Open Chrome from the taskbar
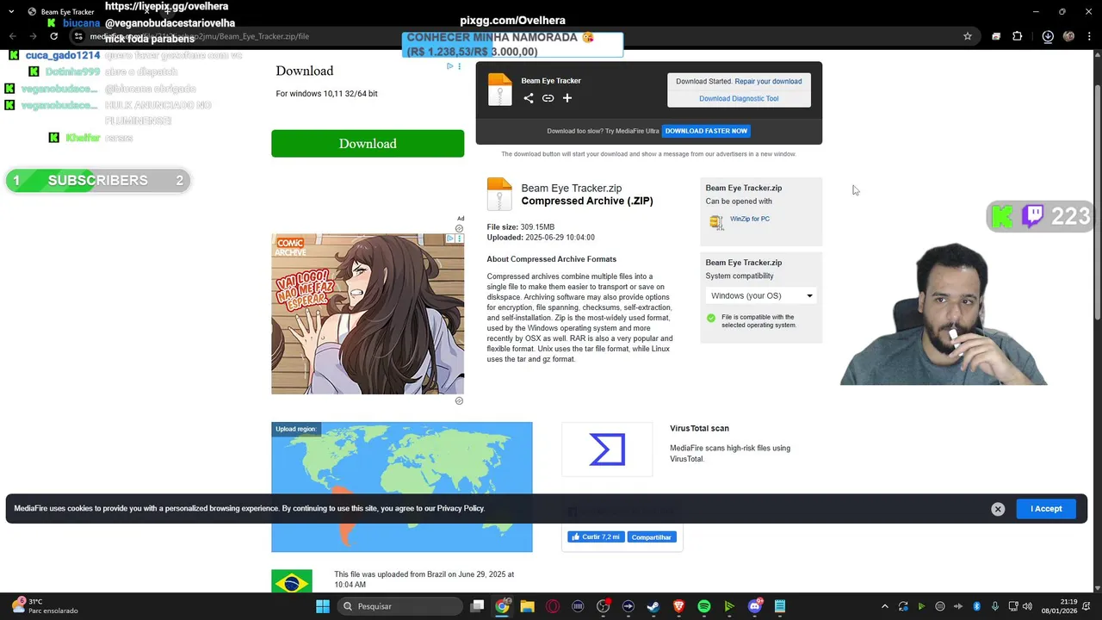 coord(502,606)
